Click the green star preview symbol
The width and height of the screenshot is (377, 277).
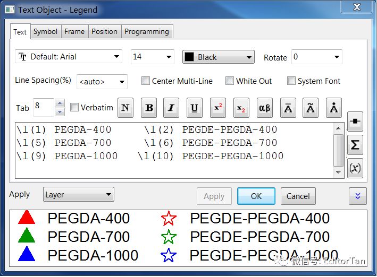coord(169,237)
